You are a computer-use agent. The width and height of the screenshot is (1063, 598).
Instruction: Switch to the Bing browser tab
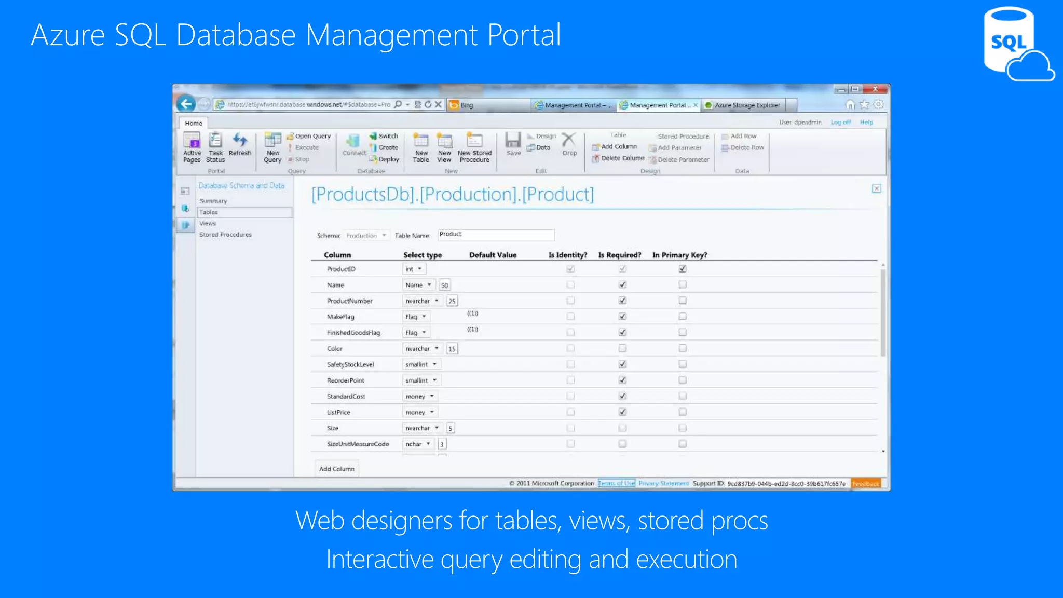coord(488,105)
